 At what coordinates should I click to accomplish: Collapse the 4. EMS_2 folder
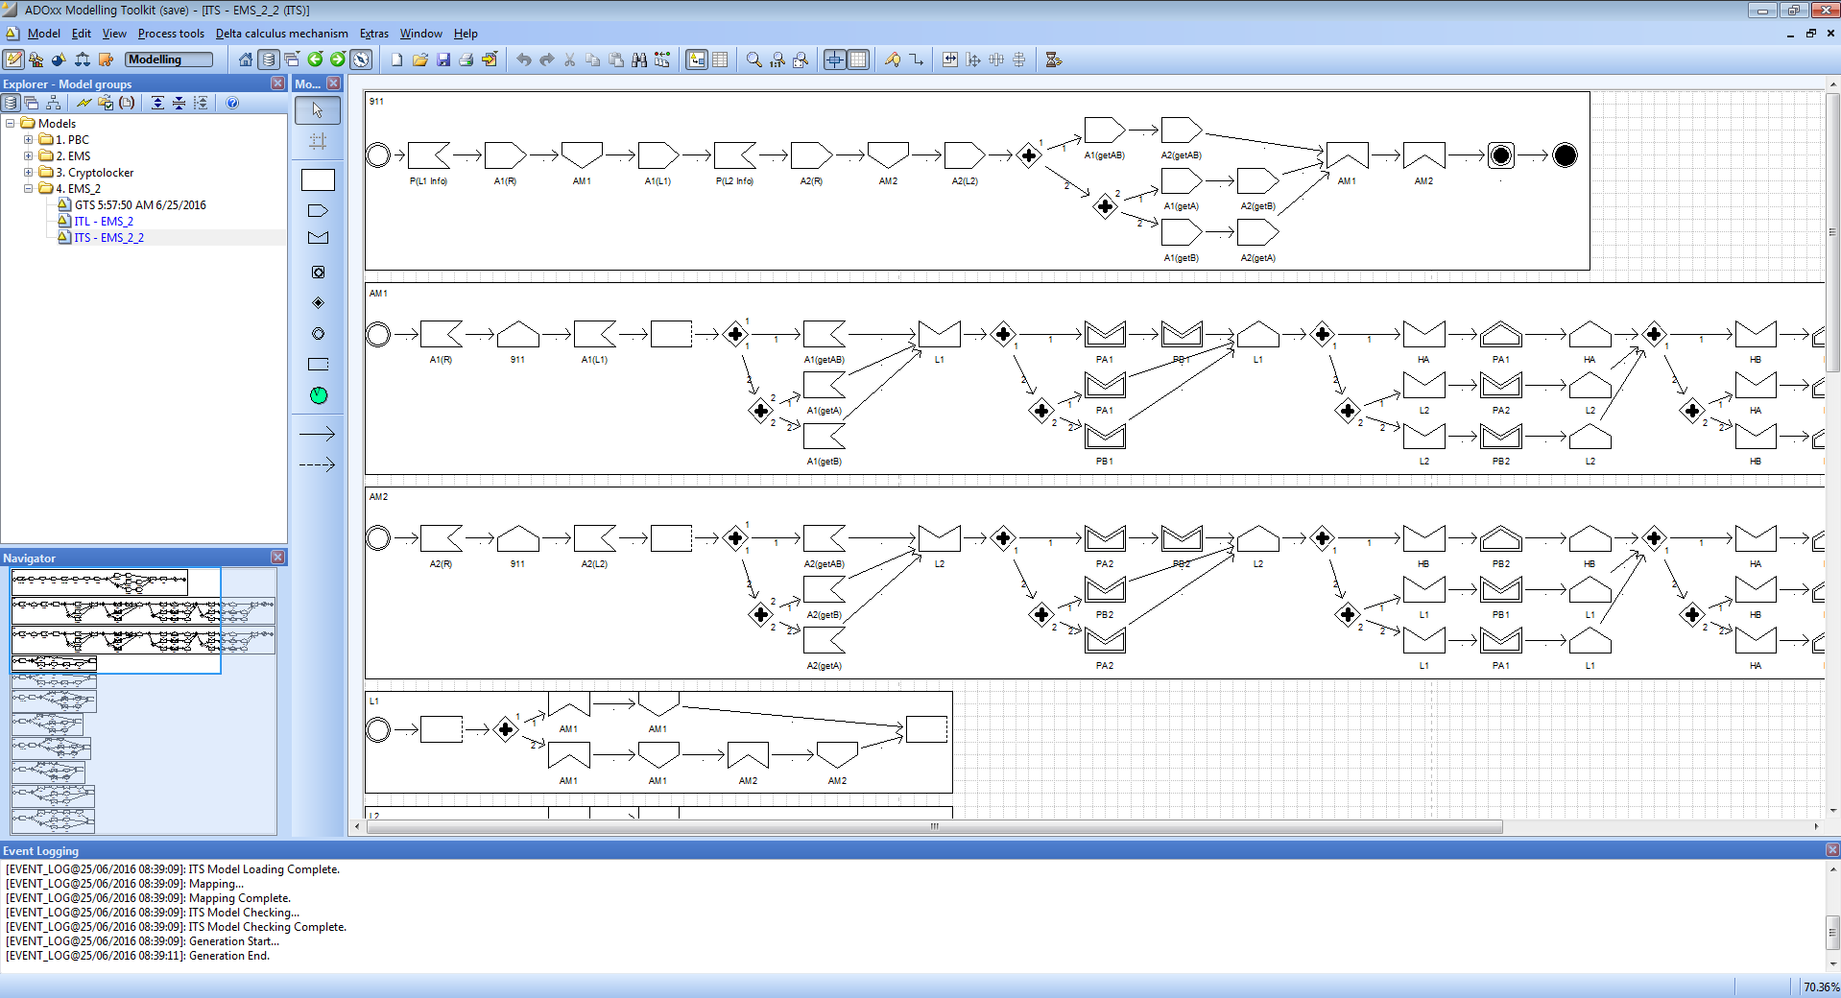pos(28,189)
